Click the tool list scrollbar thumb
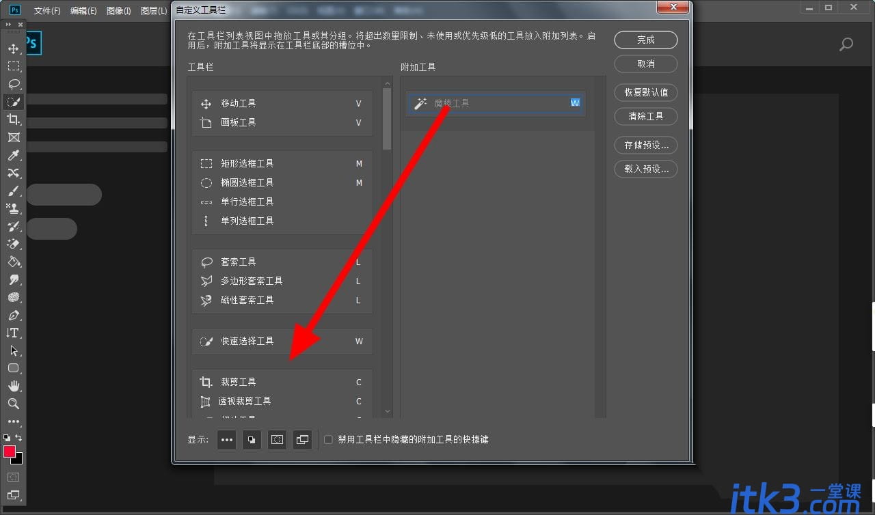Screen dimensions: 875x515 tap(388, 119)
